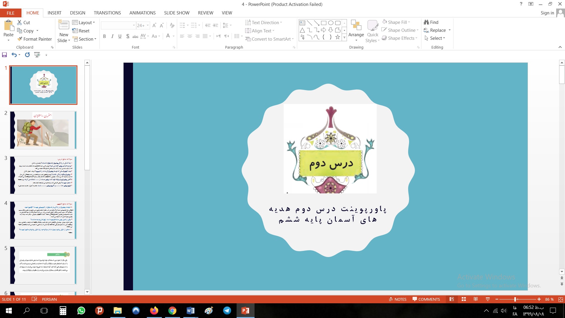Toggle Normal view in status bar
Image resolution: width=565 pixels, height=318 pixels.
[452, 299]
